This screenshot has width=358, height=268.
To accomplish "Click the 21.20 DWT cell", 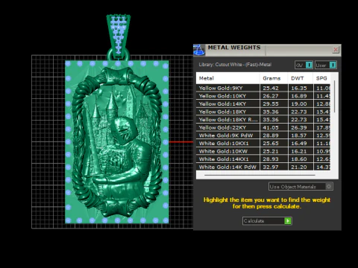I will click(301, 167).
